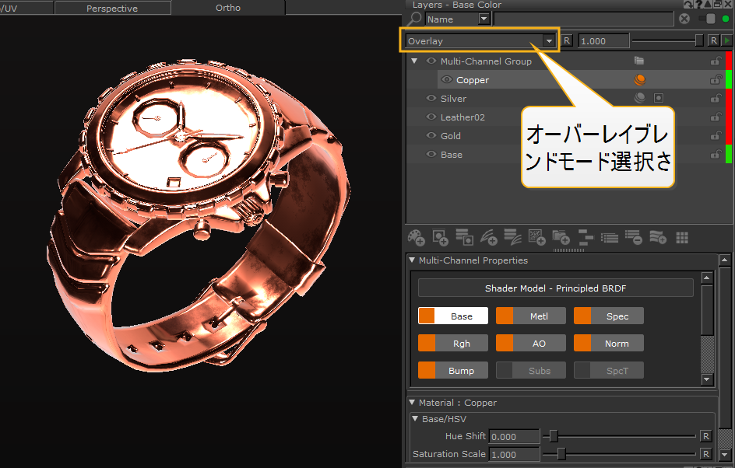Switch to the Perspective view tab
The image size is (735, 468).
coord(112,9)
